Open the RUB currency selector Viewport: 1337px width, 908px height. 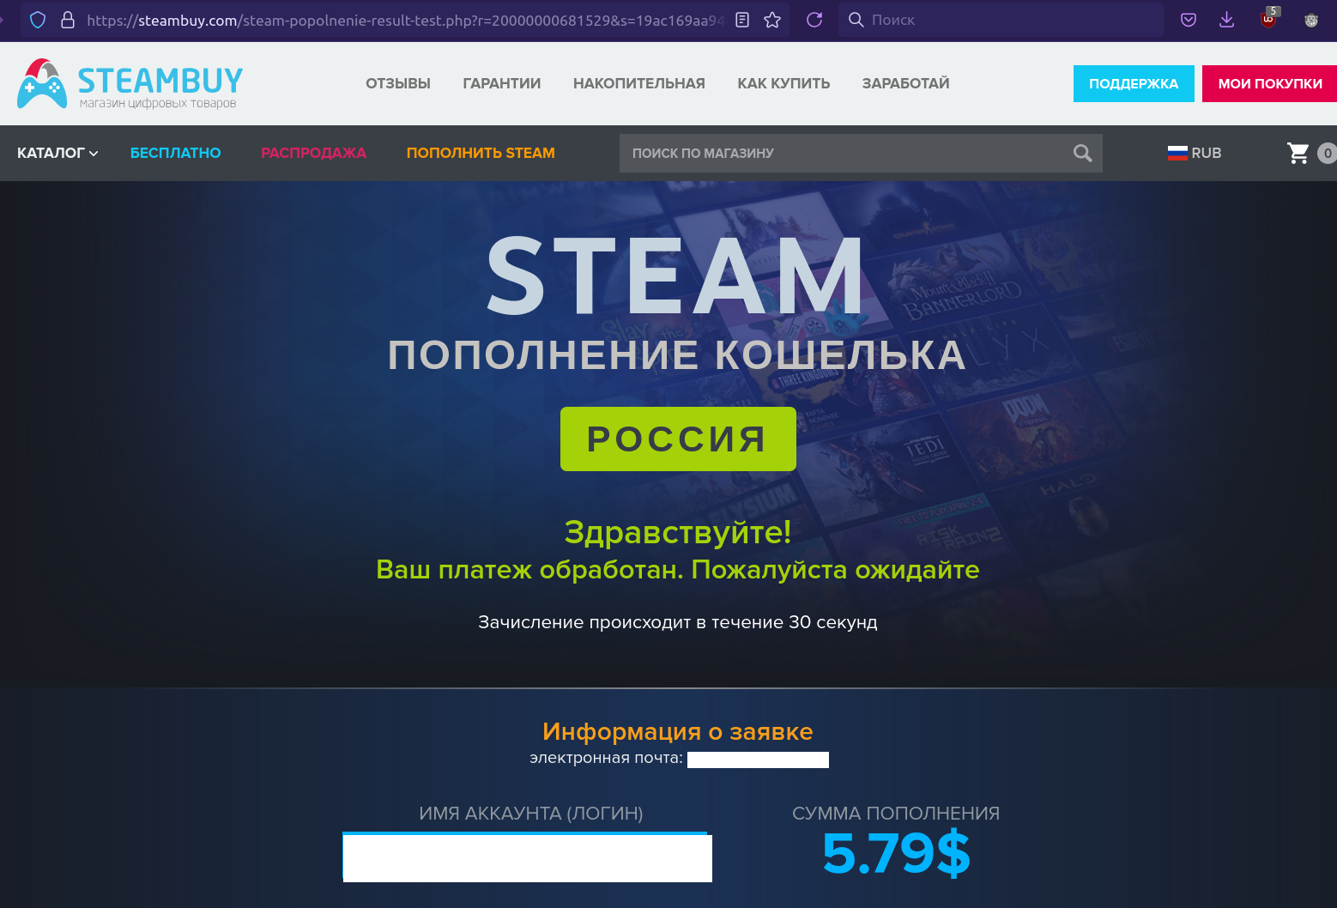(x=1195, y=153)
